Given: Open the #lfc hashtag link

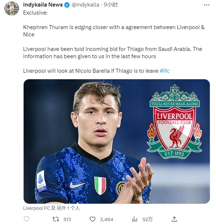Looking at the screenshot, I should pyautogui.click(x=165, y=71).
